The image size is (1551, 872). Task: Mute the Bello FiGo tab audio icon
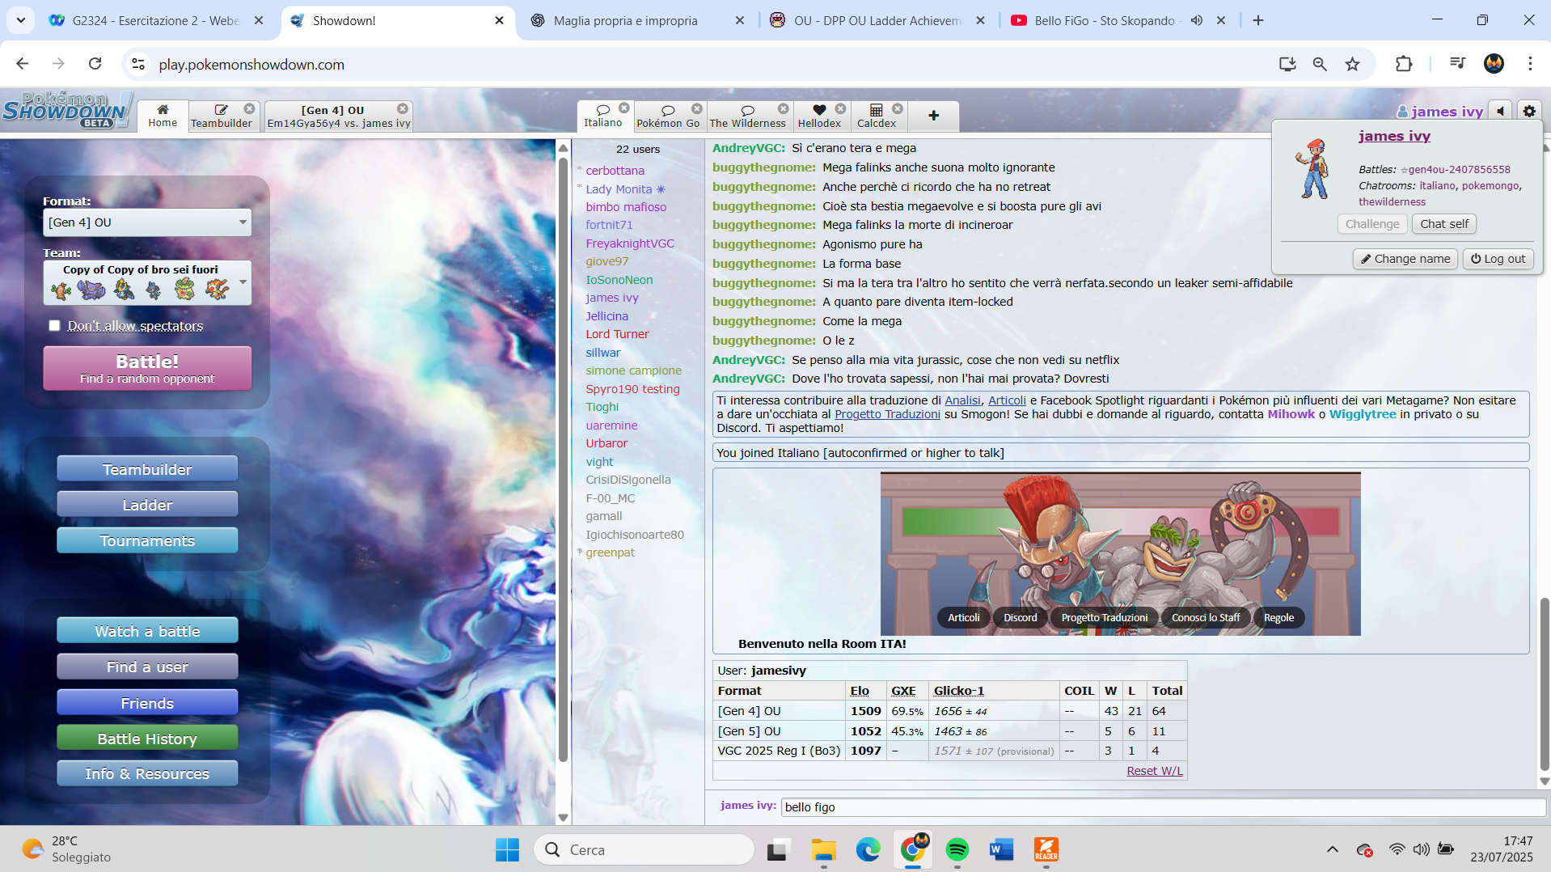(1197, 21)
